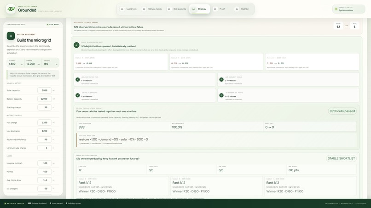Edit the Max charge field

tap(45, 123)
